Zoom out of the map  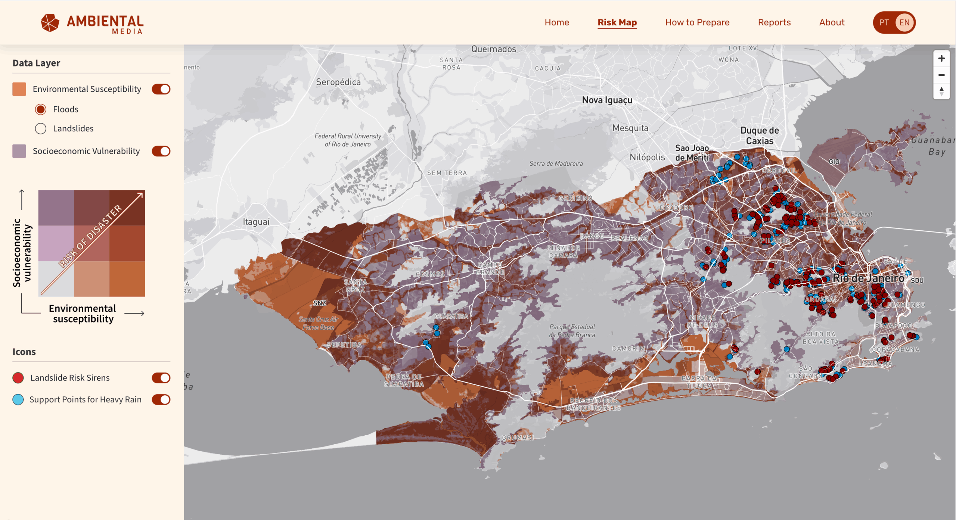pos(941,75)
